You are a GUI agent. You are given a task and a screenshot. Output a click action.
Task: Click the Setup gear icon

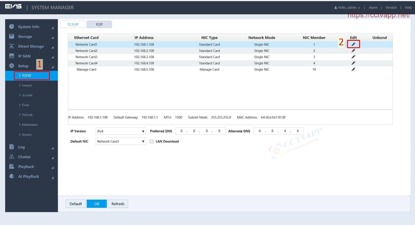tap(11, 66)
